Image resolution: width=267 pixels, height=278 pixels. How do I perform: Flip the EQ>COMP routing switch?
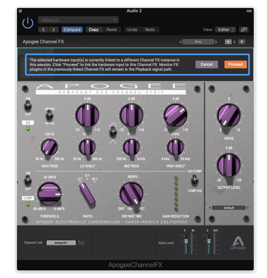tap(194, 181)
